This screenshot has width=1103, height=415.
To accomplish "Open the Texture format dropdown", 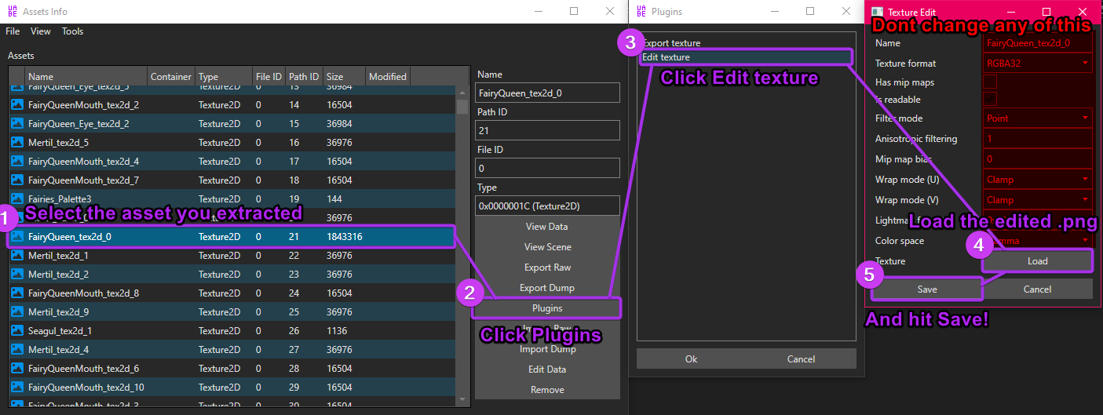I will (1038, 63).
